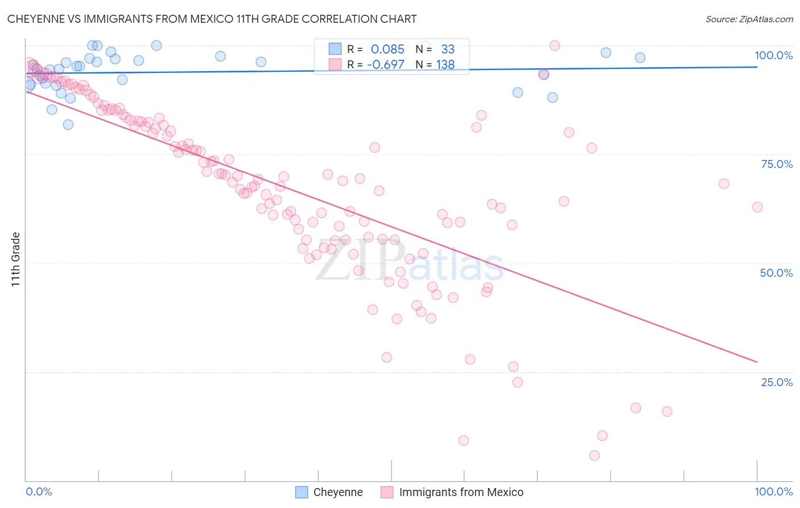Click the Immigrants from Mexico pink legend swatch

coord(387,492)
